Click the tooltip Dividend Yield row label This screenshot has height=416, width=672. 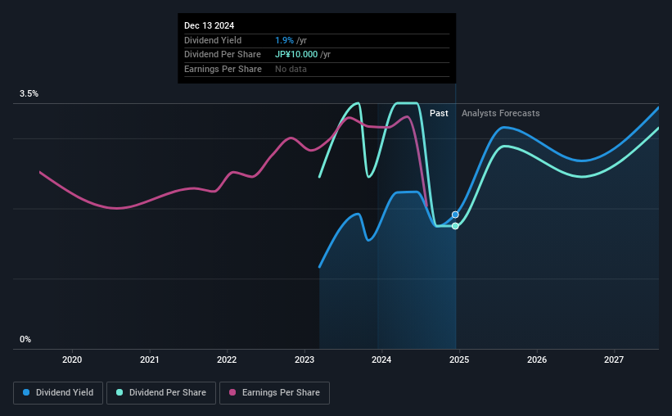213,40
